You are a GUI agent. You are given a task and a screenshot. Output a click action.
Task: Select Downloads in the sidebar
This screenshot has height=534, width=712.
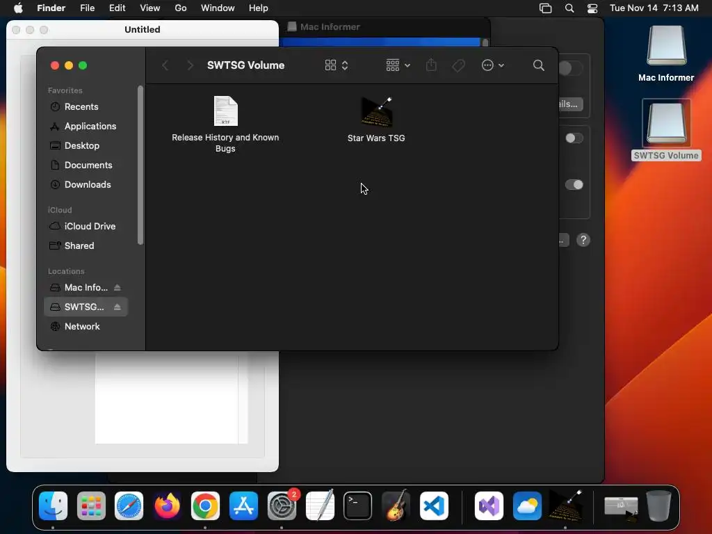tap(86, 185)
